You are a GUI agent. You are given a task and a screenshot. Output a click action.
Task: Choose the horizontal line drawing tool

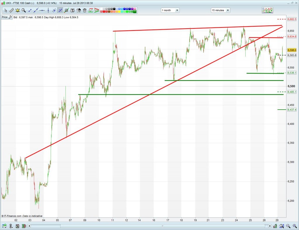click(42, 11)
